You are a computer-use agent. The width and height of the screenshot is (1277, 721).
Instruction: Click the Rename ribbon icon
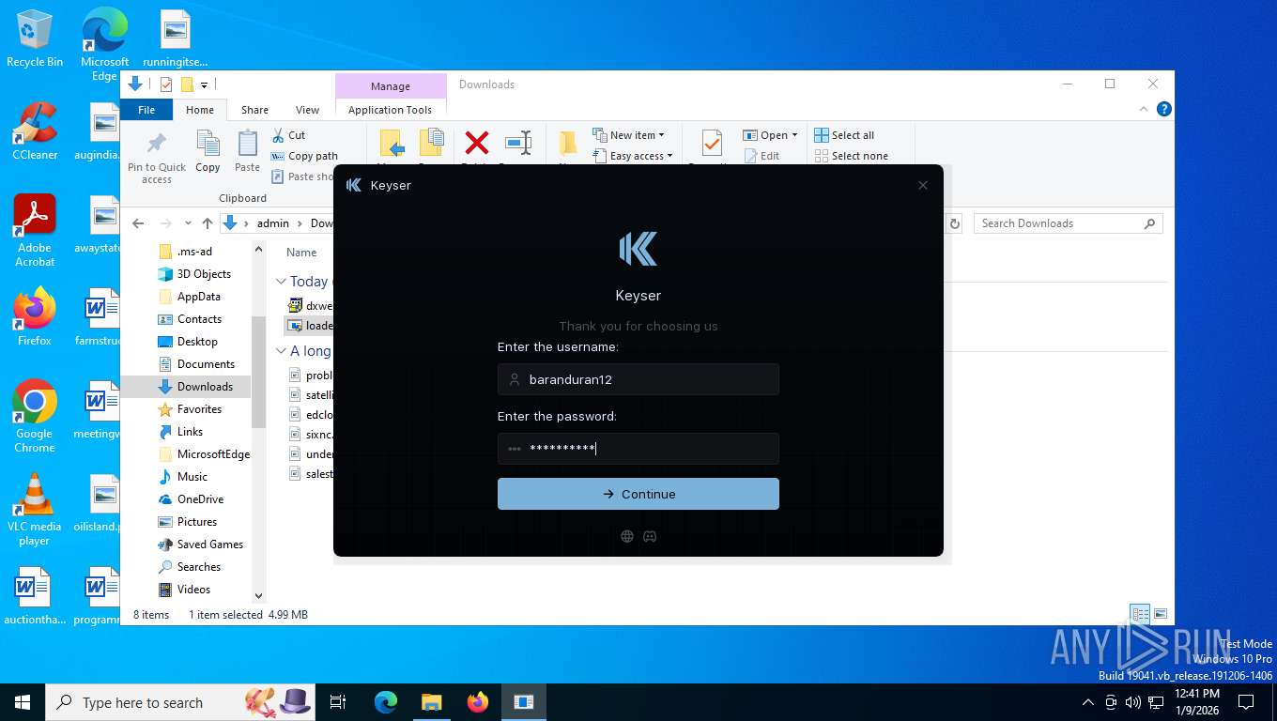pyautogui.click(x=518, y=144)
